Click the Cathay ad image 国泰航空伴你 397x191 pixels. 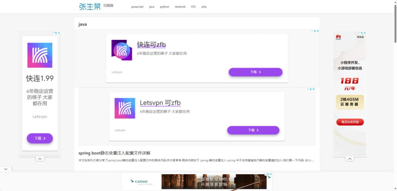[x=214, y=182]
